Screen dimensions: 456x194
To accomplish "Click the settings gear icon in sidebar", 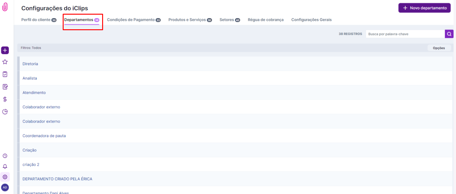I will [x=5, y=177].
